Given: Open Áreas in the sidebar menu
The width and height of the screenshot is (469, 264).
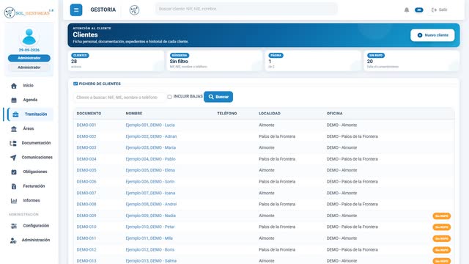Looking at the screenshot, I should (x=29, y=129).
